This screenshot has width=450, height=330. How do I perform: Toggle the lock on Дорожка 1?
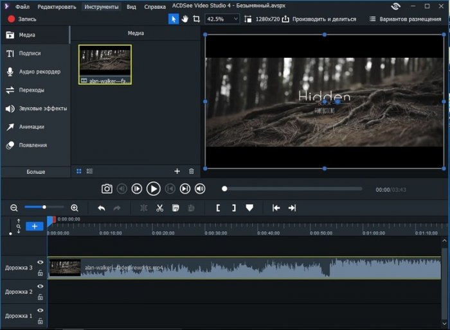[40, 321]
